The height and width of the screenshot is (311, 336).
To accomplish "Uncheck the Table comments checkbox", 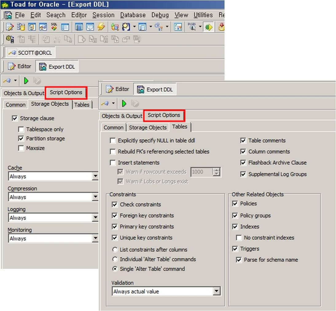I will 243,141.
